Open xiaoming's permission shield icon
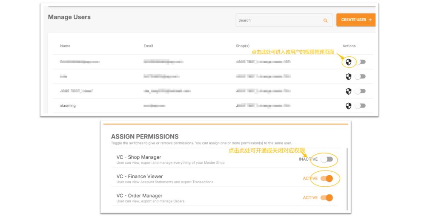The height and width of the screenshot is (217, 436). pos(348,106)
